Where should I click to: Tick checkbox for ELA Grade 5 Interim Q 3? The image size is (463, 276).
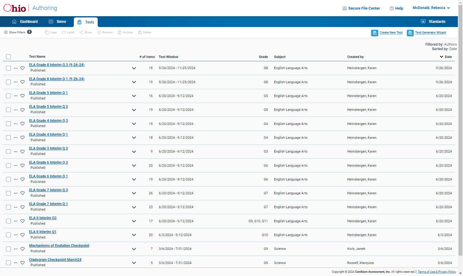click(x=8, y=110)
